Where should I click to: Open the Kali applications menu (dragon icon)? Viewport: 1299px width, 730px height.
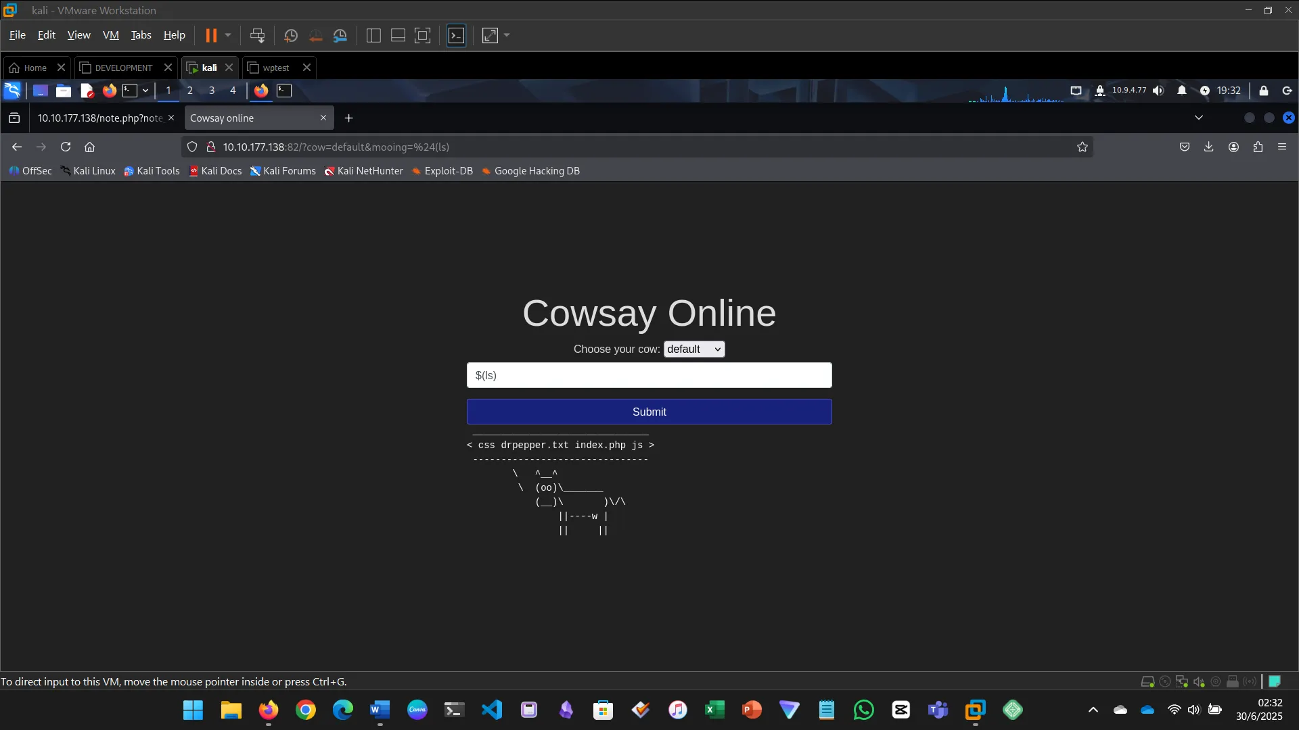pos(12,90)
